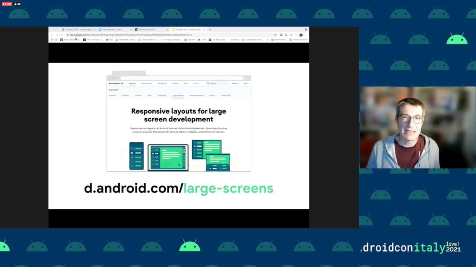Expand the More dropdown in developers nav
The height and width of the screenshot is (267, 476).
tap(196, 83)
